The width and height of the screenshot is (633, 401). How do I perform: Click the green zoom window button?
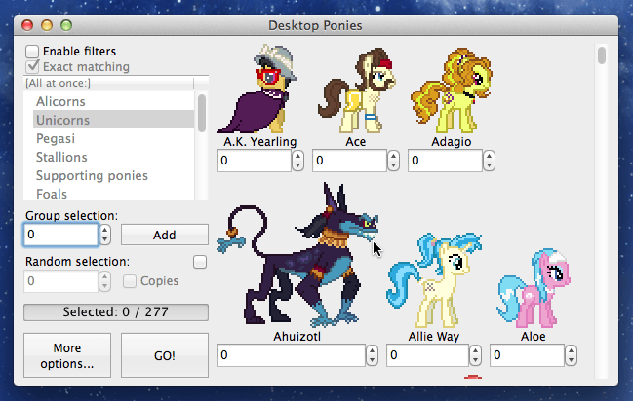66,26
